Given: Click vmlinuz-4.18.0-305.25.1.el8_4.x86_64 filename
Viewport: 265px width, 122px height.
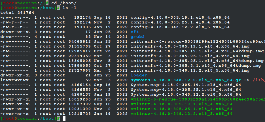Looking at the screenshot, I should (181, 109).
